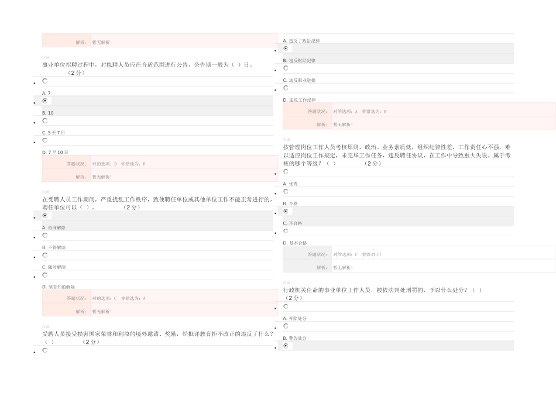
Task: Select radio button for option A. 违反了政治纪律
Action: [x=45, y=350]
